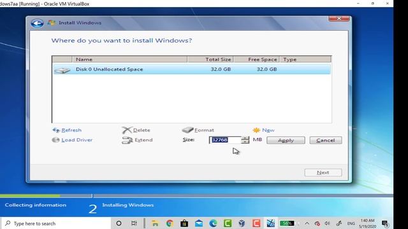
Task: Click the 32.0 GB free space value
Action: (x=266, y=69)
